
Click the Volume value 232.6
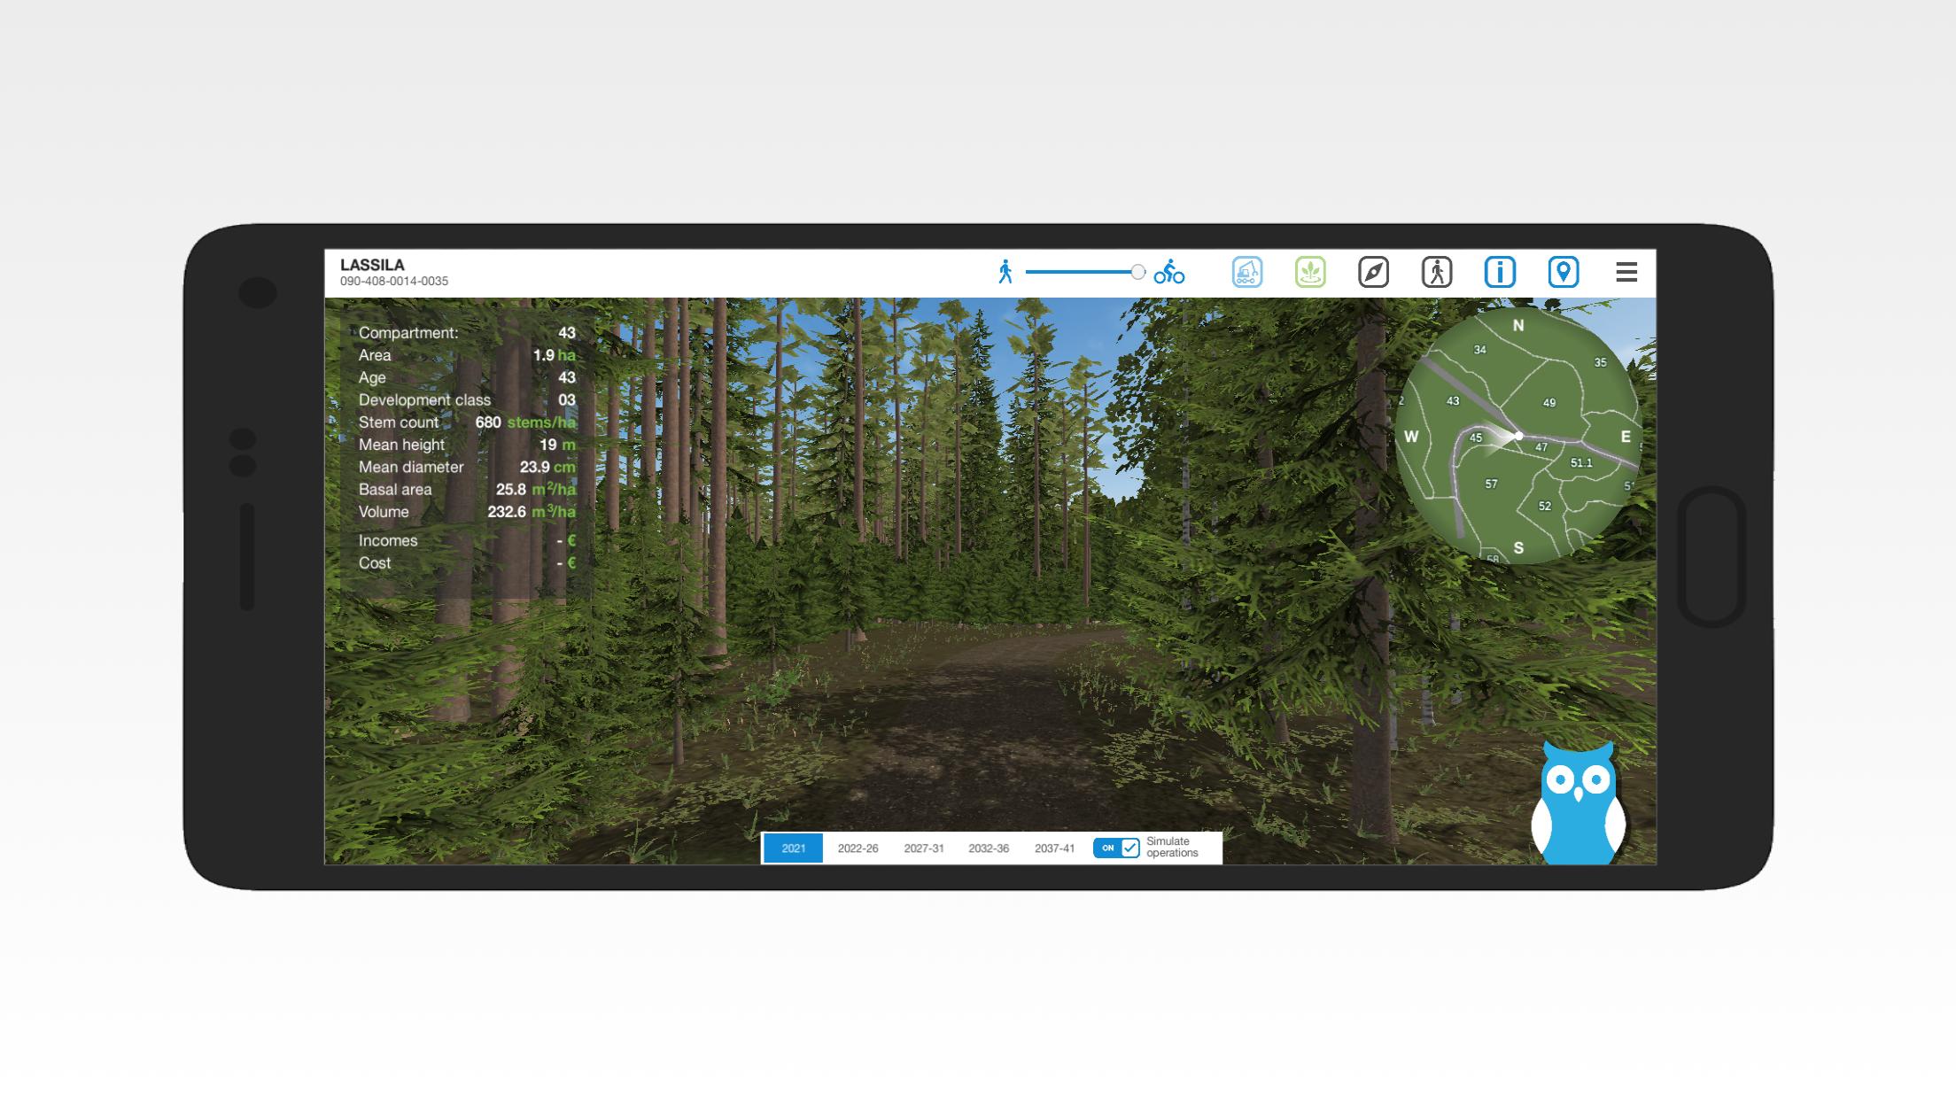click(507, 512)
